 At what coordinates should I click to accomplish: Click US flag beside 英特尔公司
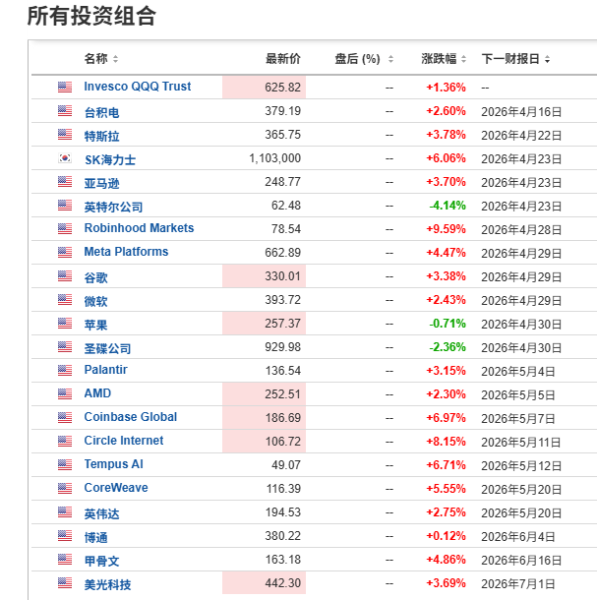point(65,206)
